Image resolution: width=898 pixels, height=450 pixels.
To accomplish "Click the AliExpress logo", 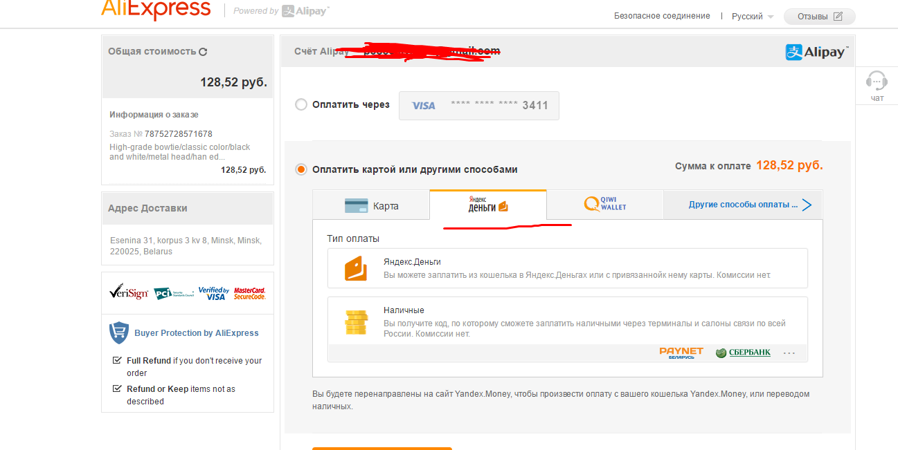I will [x=156, y=9].
